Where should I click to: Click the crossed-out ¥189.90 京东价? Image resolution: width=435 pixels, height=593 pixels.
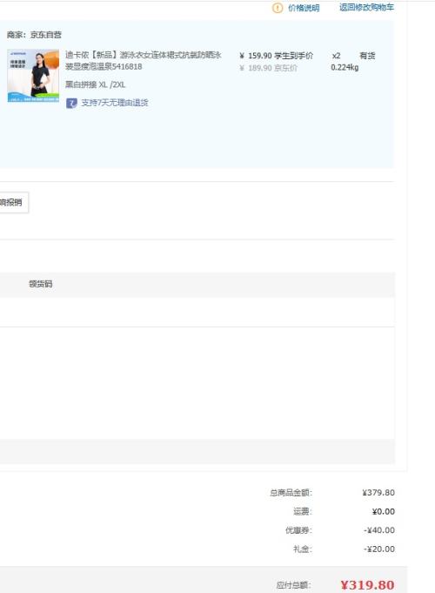268,68
